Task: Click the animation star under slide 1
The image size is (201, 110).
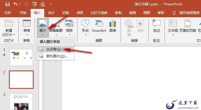Action: (x=4, y=55)
